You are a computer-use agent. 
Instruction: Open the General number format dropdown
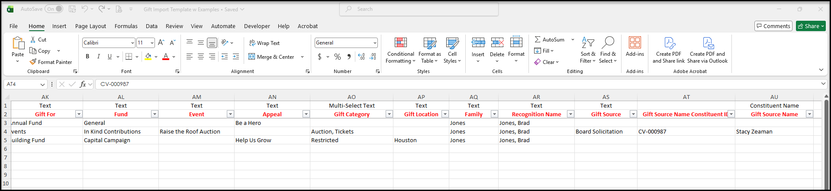pyautogui.click(x=375, y=43)
